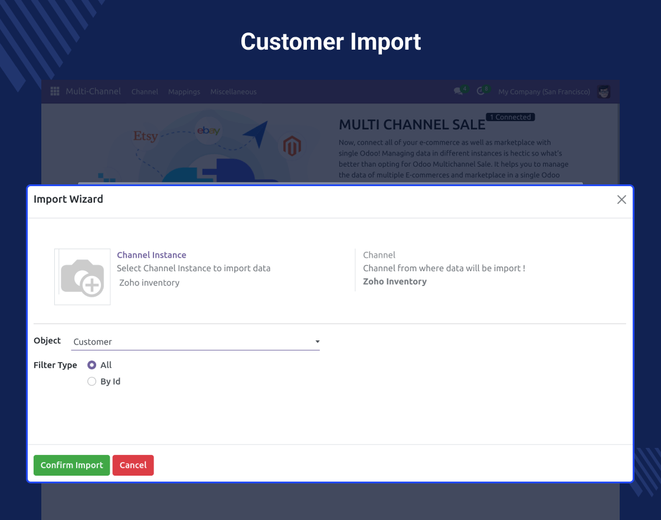Open the apps grid icon
This screenshot has width=661, height=520.
[x=55, y=92]
